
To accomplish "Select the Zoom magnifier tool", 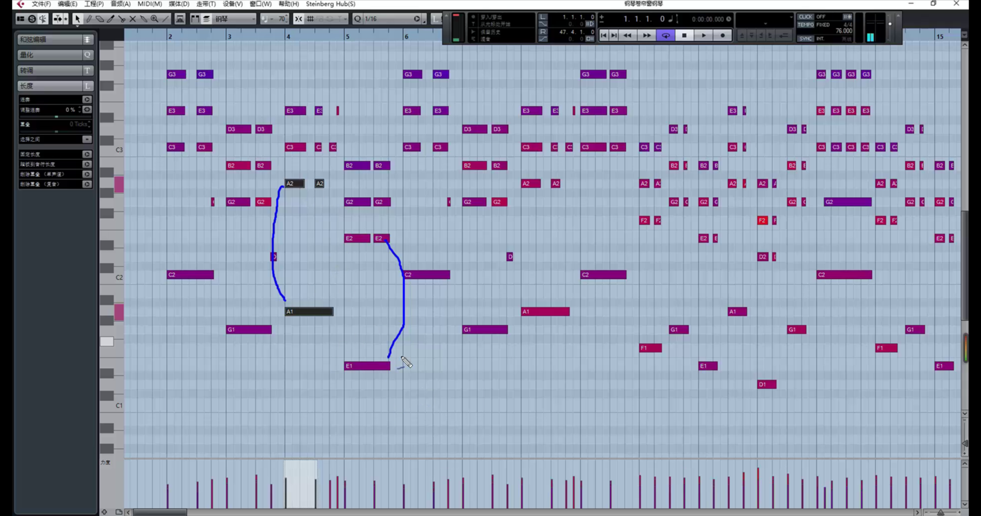I will pos(154,19).
